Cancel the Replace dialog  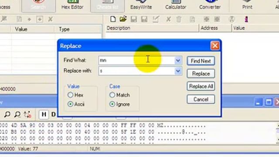(201, 99)
